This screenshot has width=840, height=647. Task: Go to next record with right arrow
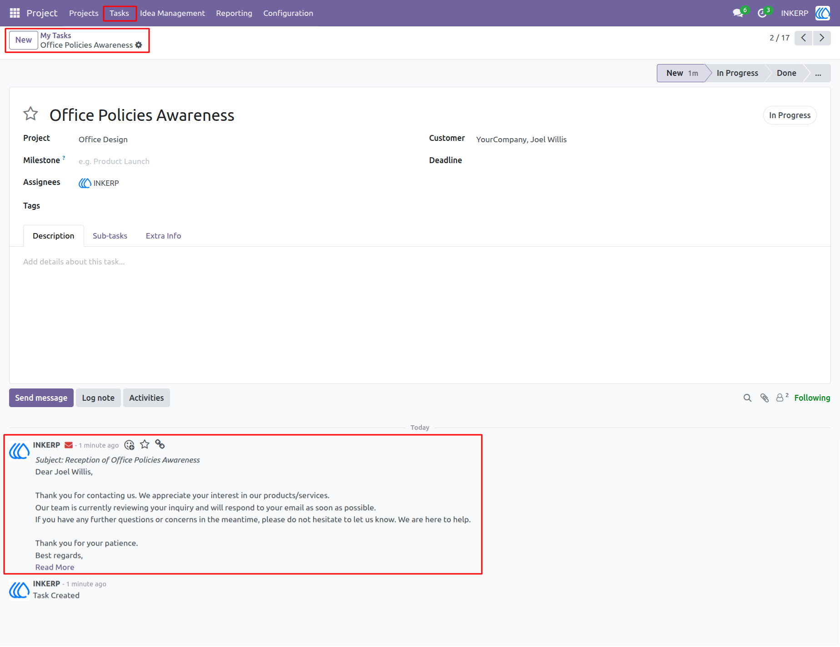point(822,38)
